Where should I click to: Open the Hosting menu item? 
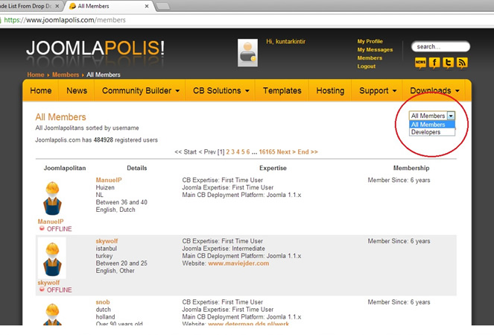click(330, 91)
